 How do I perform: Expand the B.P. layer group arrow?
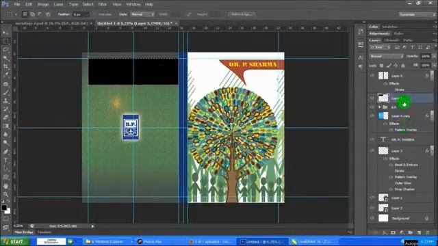[380, 107]
